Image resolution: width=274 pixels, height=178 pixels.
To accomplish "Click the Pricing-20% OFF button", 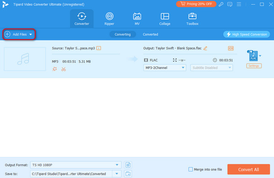I will click(x=196, y=4).
